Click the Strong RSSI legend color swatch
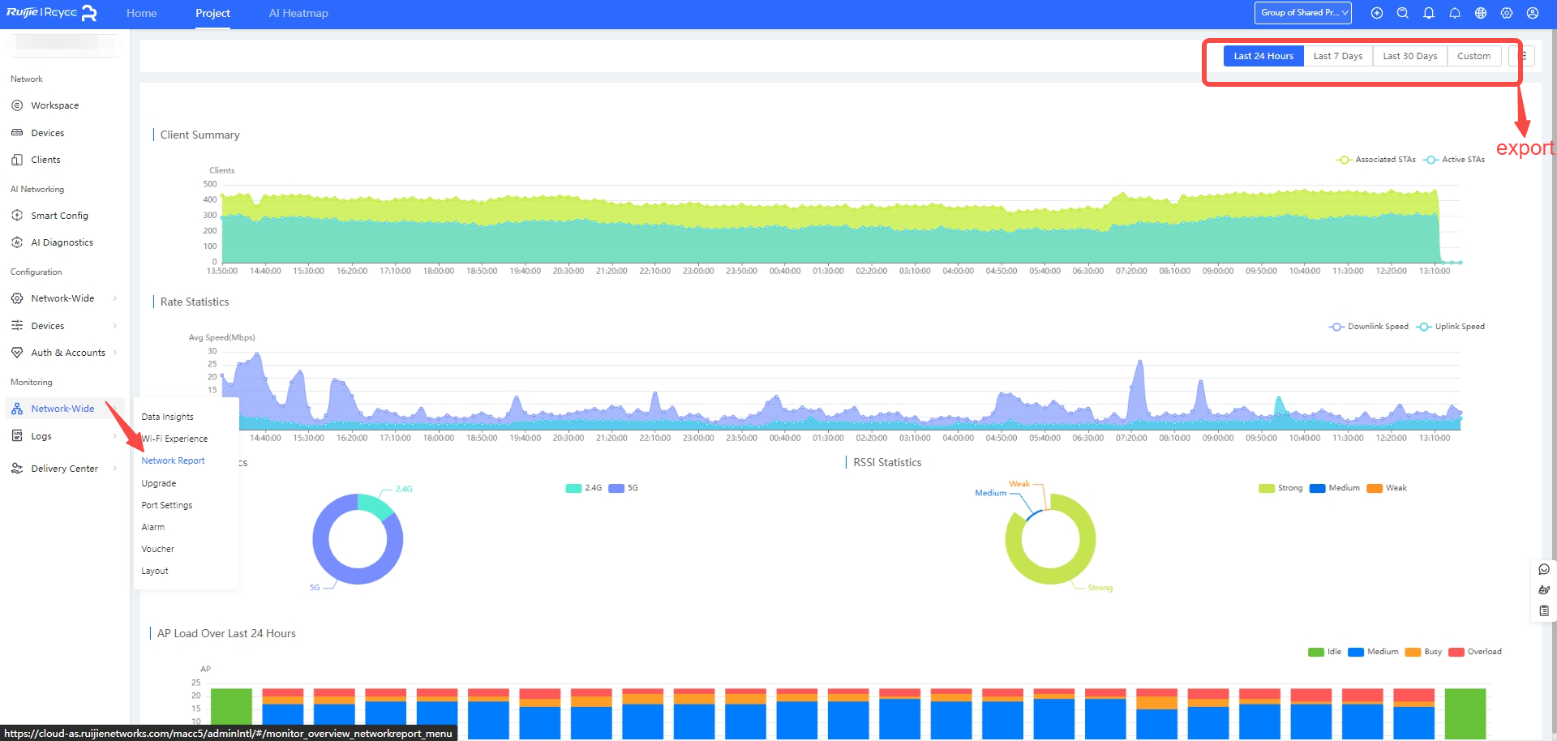The height and width of the screenshot is (741, 1557). point(1266,488)
